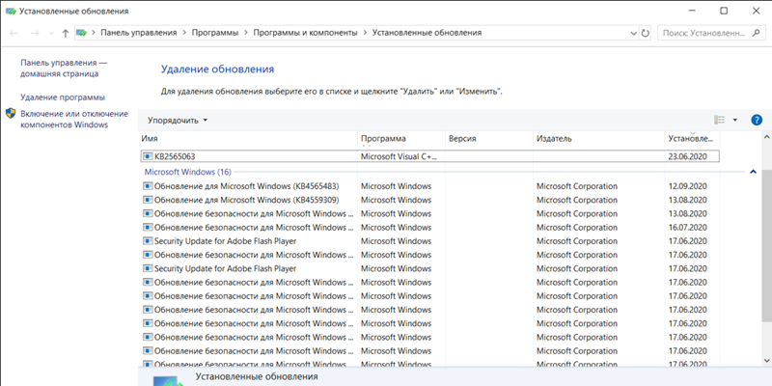Viewport: 772px width, 386px height.
Task: Click the window title bar icon
Action: click(11, 11)
